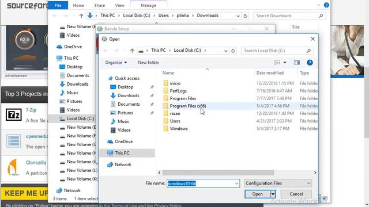The image size is (369, 207).
Task: Open OneDrive in Open dialog sidebar
Action: pyautogui.click(x=123, y=141)
